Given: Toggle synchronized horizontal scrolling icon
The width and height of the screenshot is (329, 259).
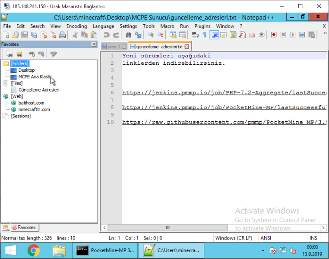Looking at the screenshot, I should [182, 35].
